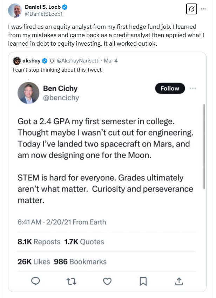Click Ben Cichy's profile photo
The height and width of the screenshot is (298, 216).
(28, 93)
